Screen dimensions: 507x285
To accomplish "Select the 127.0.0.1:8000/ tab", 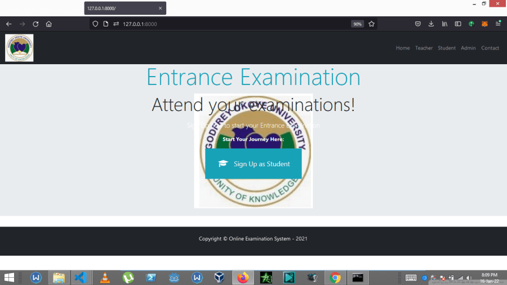I will (125, 8).
